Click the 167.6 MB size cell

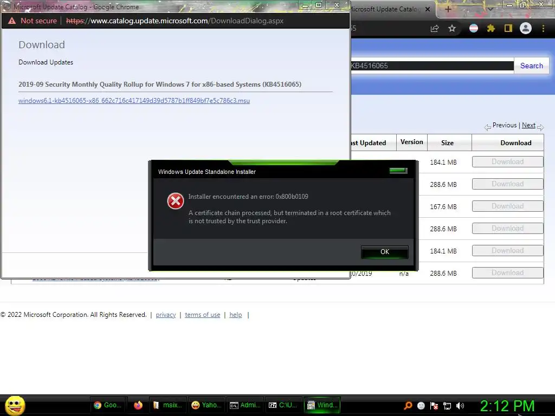[443, 206]
